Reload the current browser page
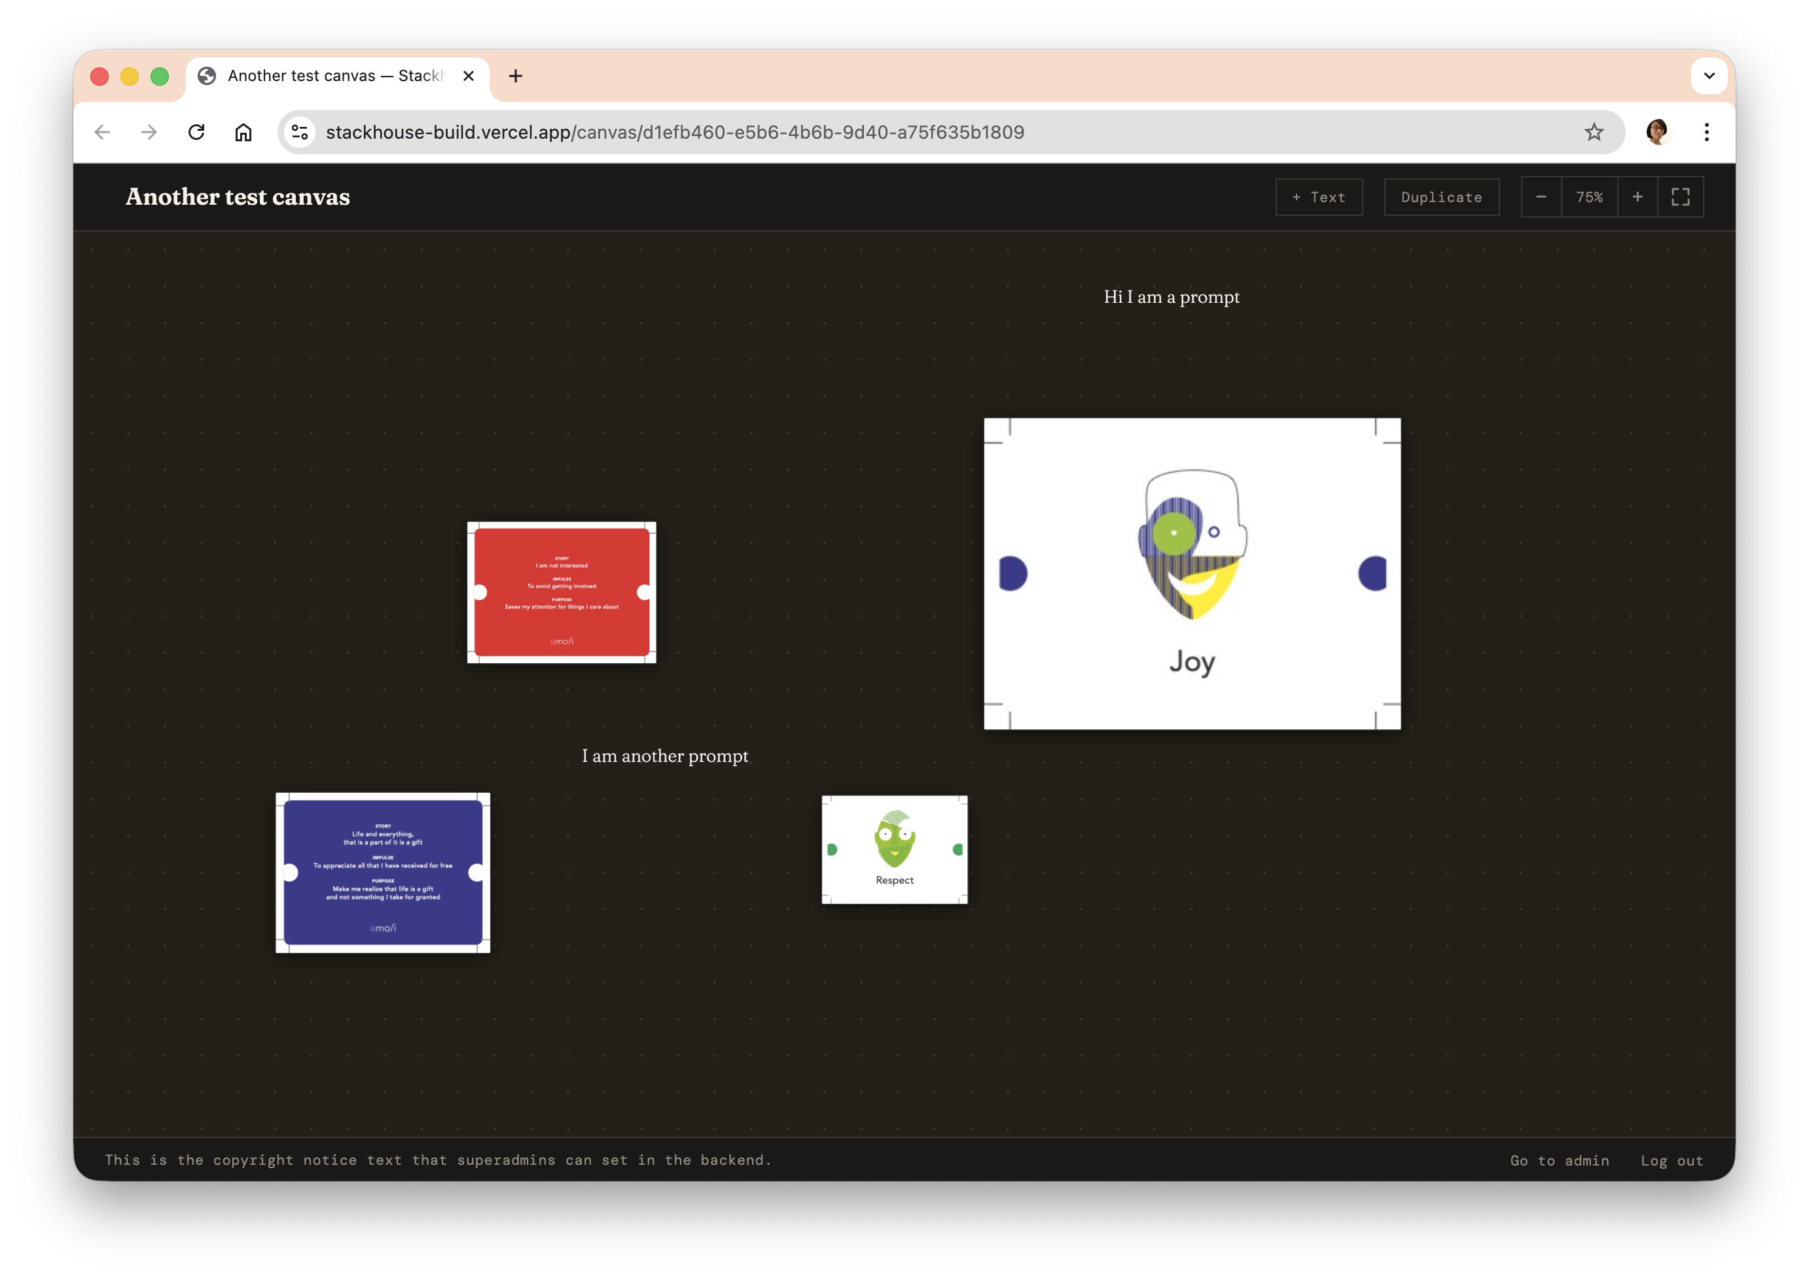Screen dimensions: 1809x1278 coord(196,132)
